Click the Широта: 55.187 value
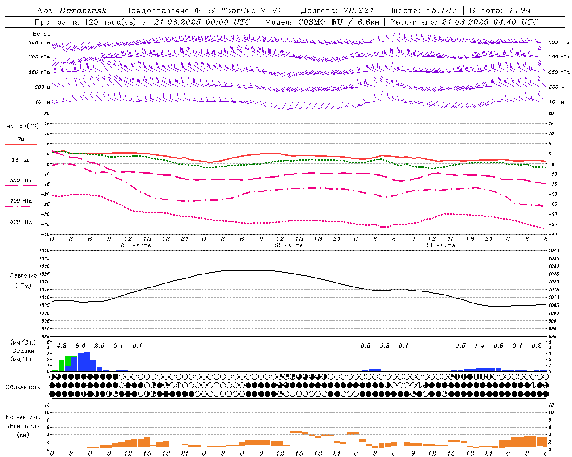This screenshot has height=457, width=572. pyautogui.click(x=422, y=11)
